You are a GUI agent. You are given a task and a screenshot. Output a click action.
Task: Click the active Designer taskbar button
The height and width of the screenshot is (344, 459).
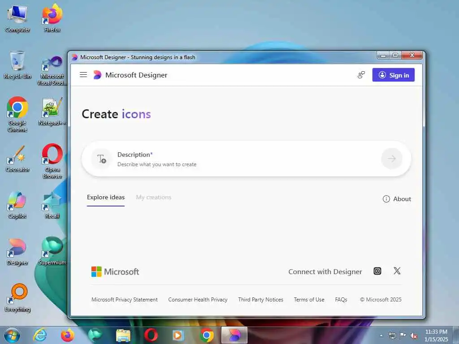(234, 335)
